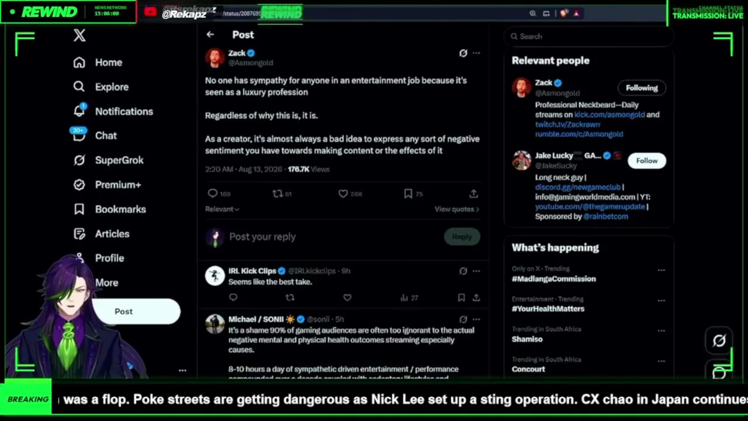
Task: Click the Search field
Action: click(x=589, y=36)
